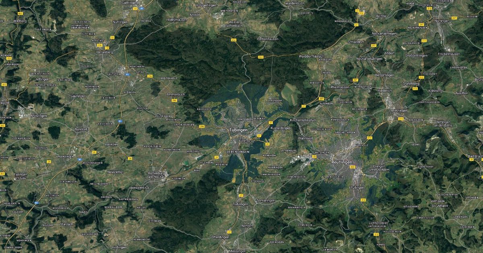Viewport: 483px width, 253px height.
Task: Click the Tübingen city label
Action: [x=237, y=131]
